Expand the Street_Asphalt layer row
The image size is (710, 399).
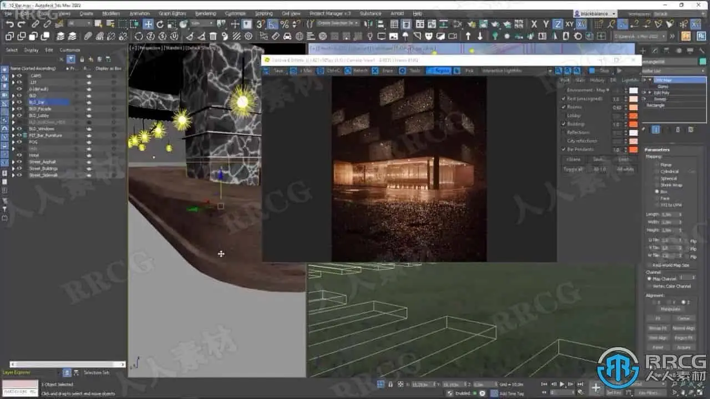13,162
